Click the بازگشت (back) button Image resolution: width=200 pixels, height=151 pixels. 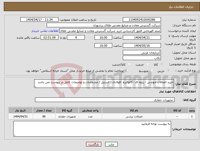(94, 144)
